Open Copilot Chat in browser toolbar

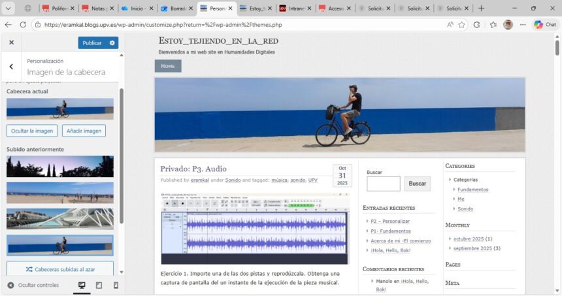(546, 25)
